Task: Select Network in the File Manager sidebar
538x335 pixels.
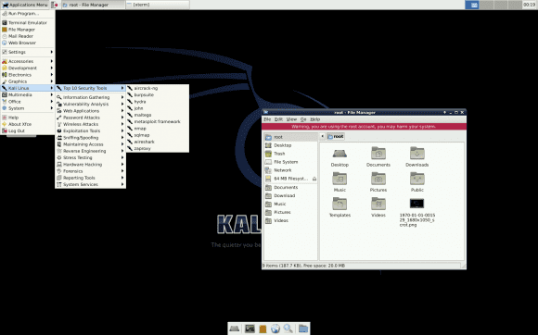Action: (290, 170)
